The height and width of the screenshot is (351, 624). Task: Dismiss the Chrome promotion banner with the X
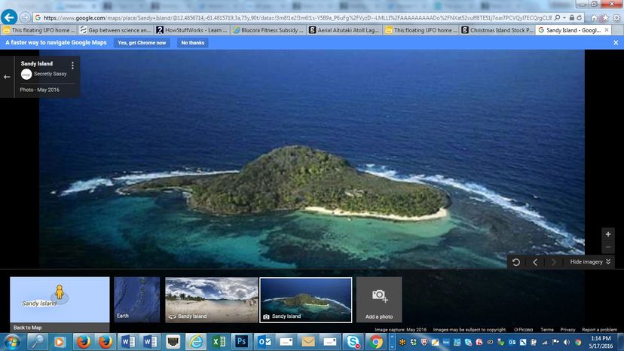pos(616,43)
